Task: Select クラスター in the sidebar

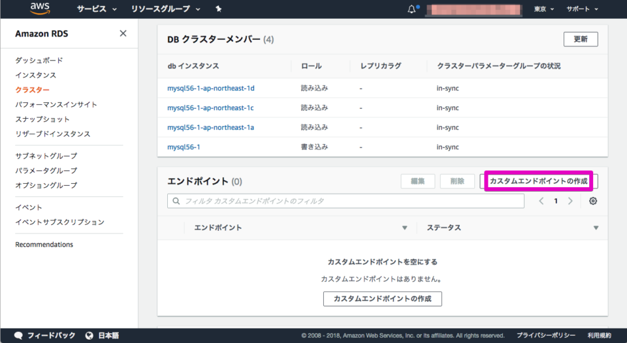Action: (x=33, y=90)
